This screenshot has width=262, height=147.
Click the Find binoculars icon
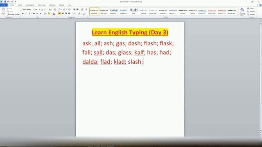point(248,9)
